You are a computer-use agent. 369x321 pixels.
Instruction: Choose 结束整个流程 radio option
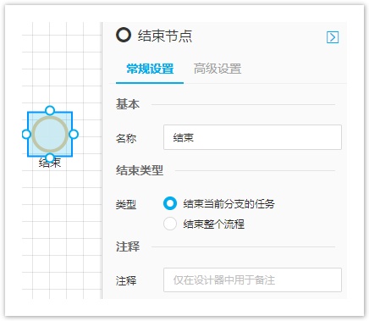pos(170,224)
